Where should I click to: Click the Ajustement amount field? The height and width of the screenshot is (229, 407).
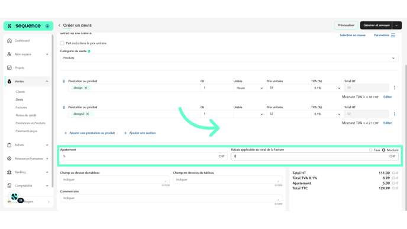point(144,156)
